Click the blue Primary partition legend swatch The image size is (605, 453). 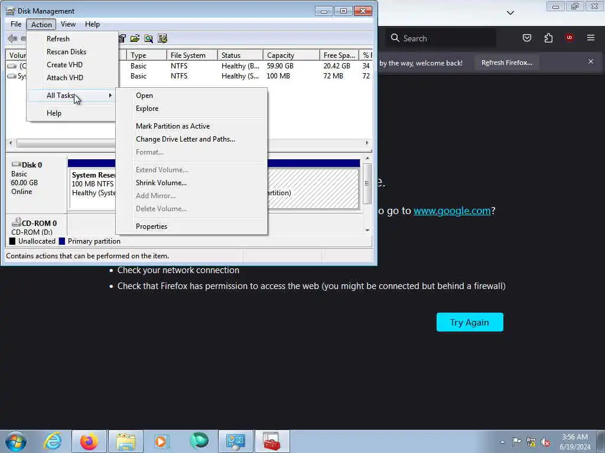61,241
